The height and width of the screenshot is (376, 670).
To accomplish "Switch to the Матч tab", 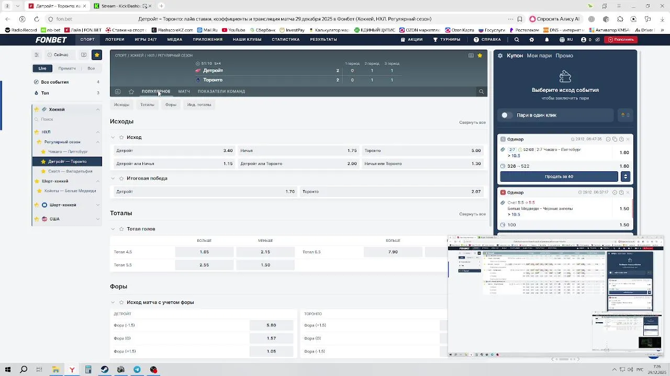I will [184, 91].
